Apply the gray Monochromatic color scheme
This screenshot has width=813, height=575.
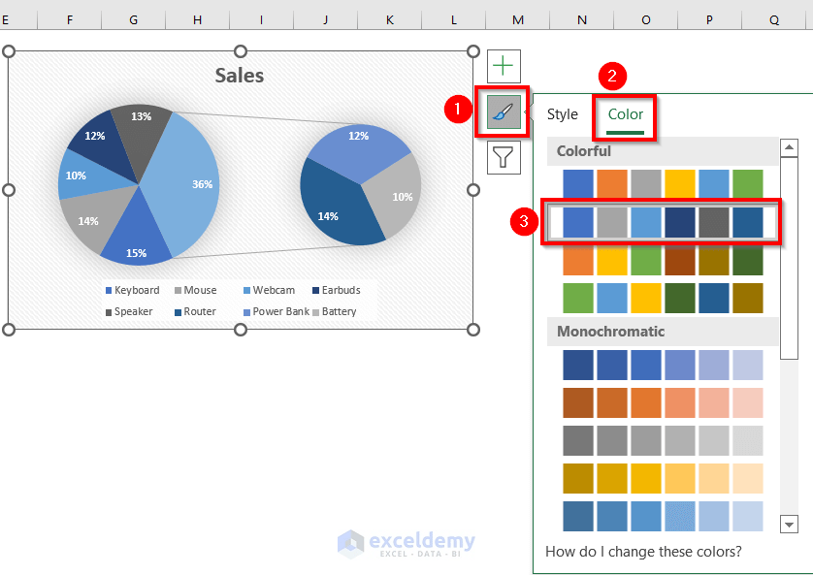click(x=663, y=439)
